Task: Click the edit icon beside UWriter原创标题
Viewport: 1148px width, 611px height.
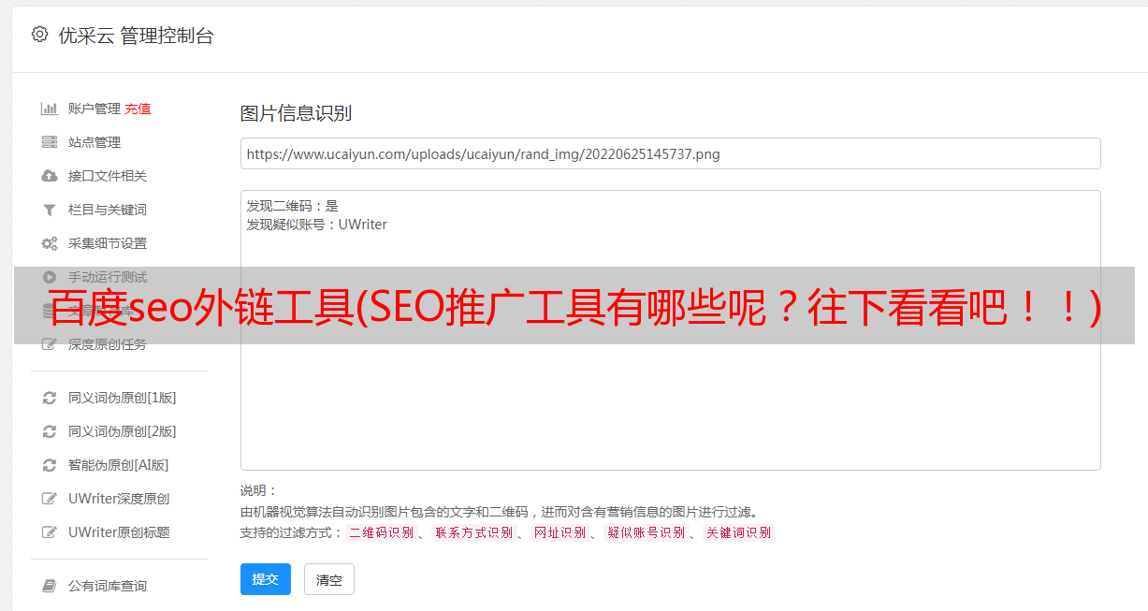Action: (x=50, y=532)
